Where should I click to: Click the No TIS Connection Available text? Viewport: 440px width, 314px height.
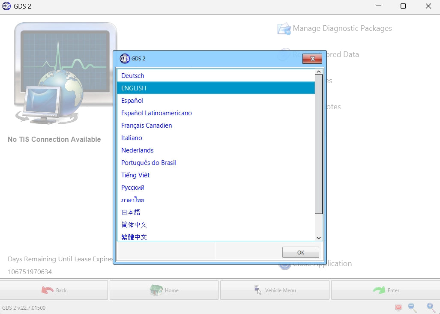click(54, 139)
